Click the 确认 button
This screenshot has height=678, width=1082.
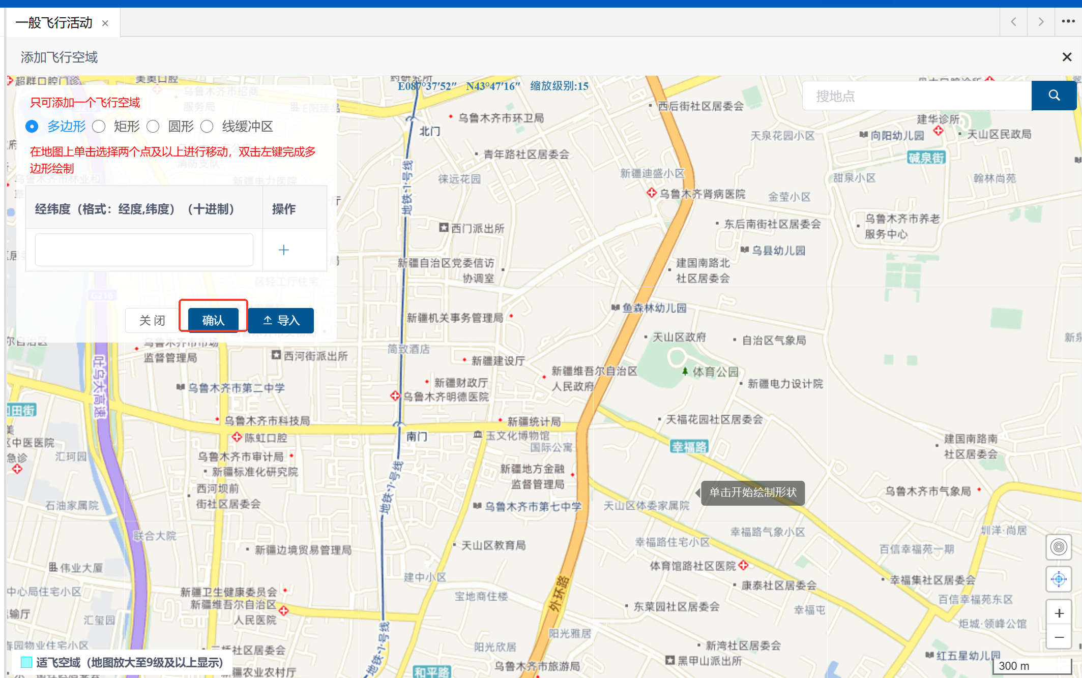(213, 320)
